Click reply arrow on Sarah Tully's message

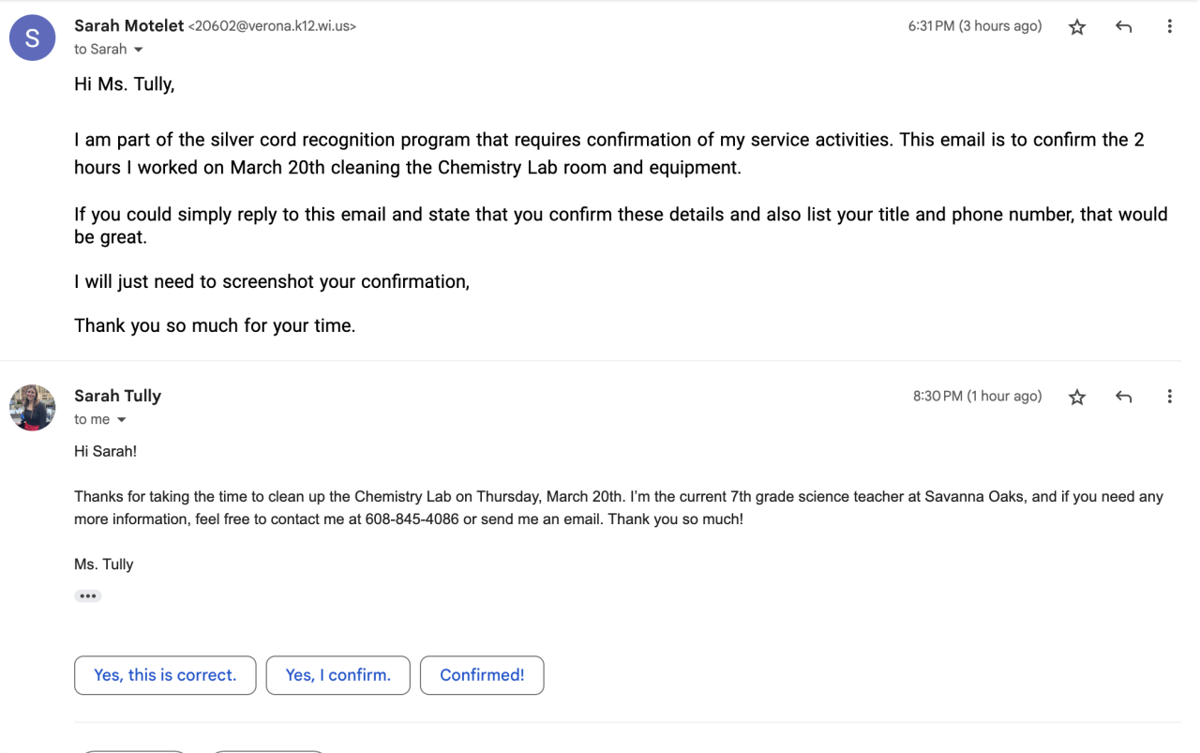coord(1123,397)
